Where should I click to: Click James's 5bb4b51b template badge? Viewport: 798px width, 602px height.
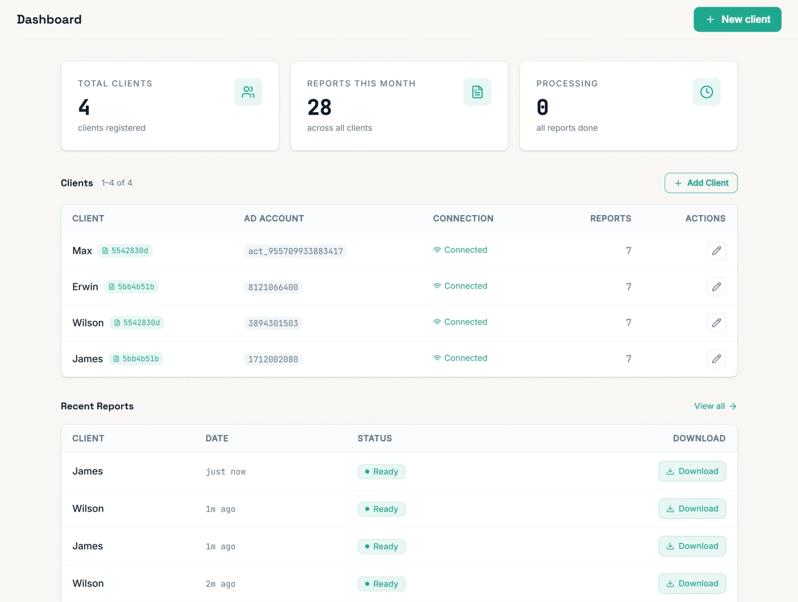pos(136,359)
